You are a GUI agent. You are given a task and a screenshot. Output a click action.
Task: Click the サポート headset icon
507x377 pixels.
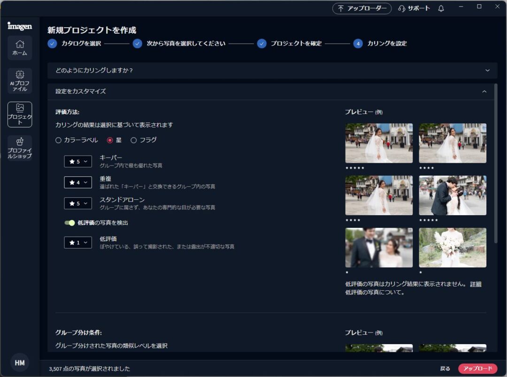coord(401,8)
